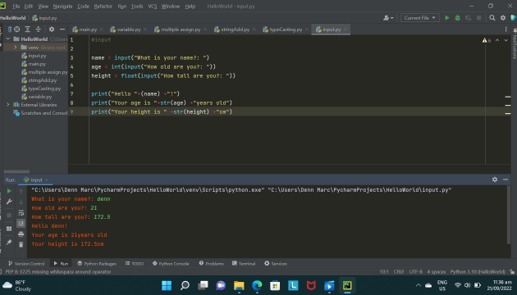
Task: Pin the Run tab
Action: (x=9, y=243)
